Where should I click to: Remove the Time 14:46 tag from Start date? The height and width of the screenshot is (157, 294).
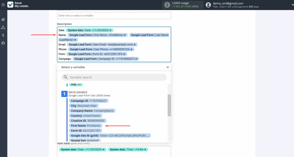coord(145,150)
